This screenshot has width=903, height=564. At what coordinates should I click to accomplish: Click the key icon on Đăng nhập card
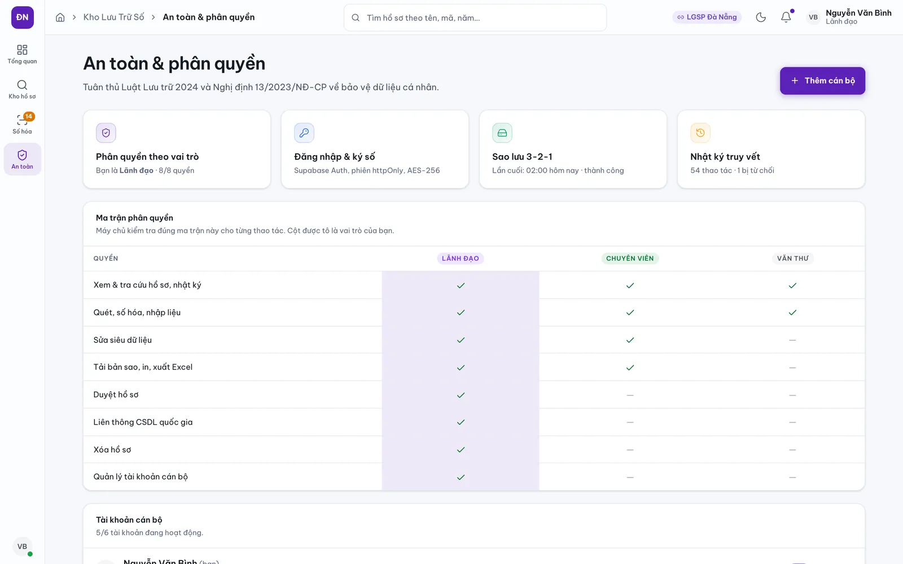click(304, 133)
